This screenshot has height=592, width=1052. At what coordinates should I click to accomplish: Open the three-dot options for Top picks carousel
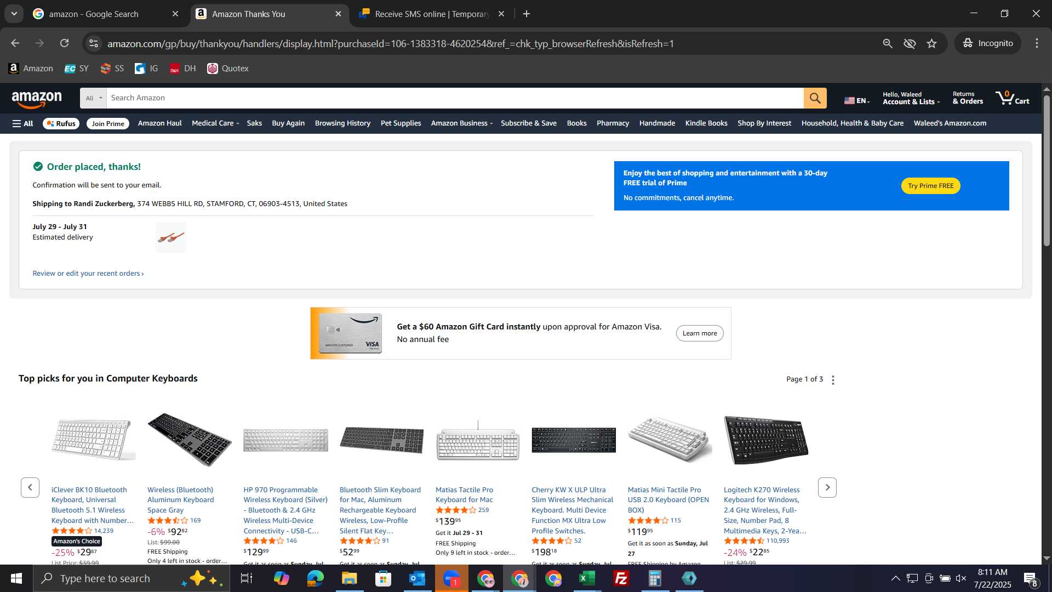(x=833, y=380)
